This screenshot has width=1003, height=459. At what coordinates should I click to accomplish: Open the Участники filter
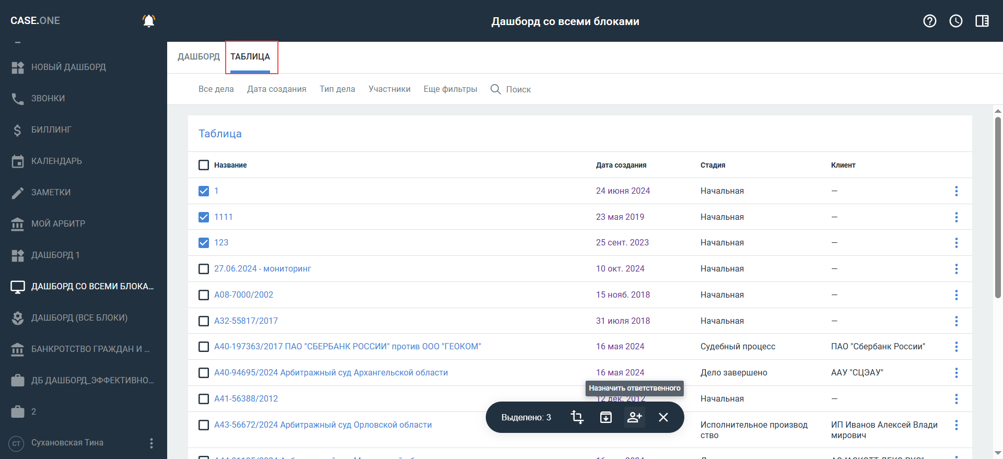point(390,89)
